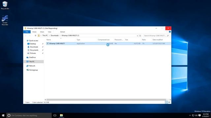Open Desktop in the navigation pane
The height and width of the screenshot is (118, 211).
(x=33, y=44)
